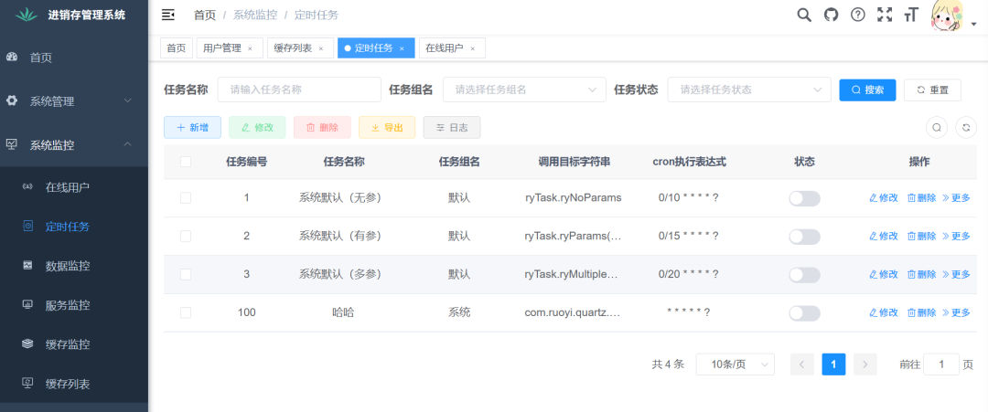Click 删除 for task 系统默认（无参）

[x=921, y=198]
